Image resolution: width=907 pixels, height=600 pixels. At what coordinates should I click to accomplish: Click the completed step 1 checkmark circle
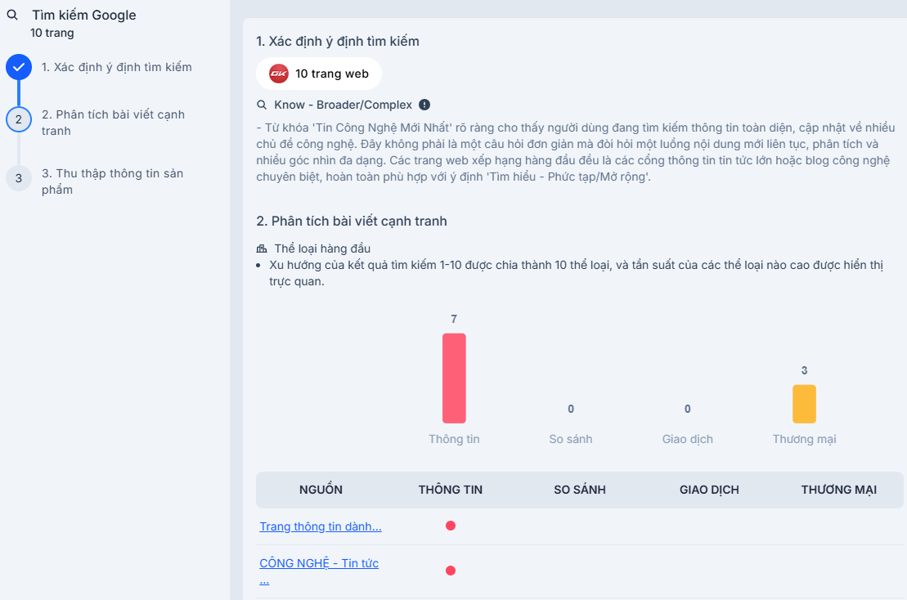pyautogui.click(x=19, y=67)
